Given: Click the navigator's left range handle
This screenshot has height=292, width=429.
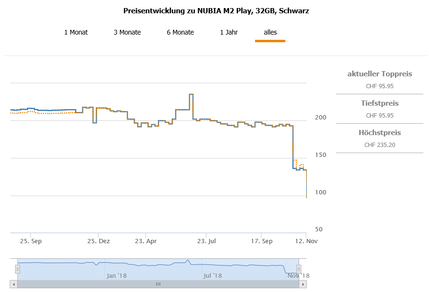Looking at the screenshot, I should tap(18, 269).
